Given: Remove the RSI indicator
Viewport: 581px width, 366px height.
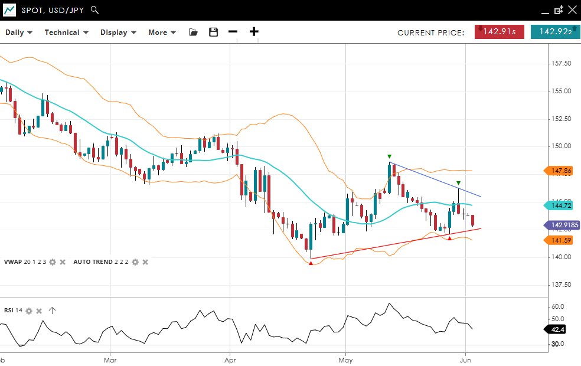Looking at the screenshot, I should pyautogui.click(x=39, y=311).
